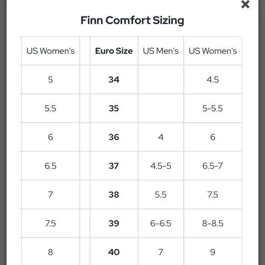
Task: Select Euro size 38 cell
Action: tap(114, 195)
